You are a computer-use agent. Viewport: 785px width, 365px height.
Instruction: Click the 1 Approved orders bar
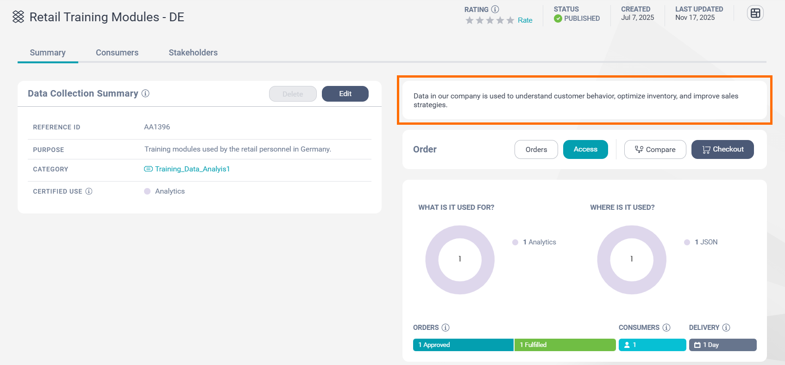tap(463, 345)
